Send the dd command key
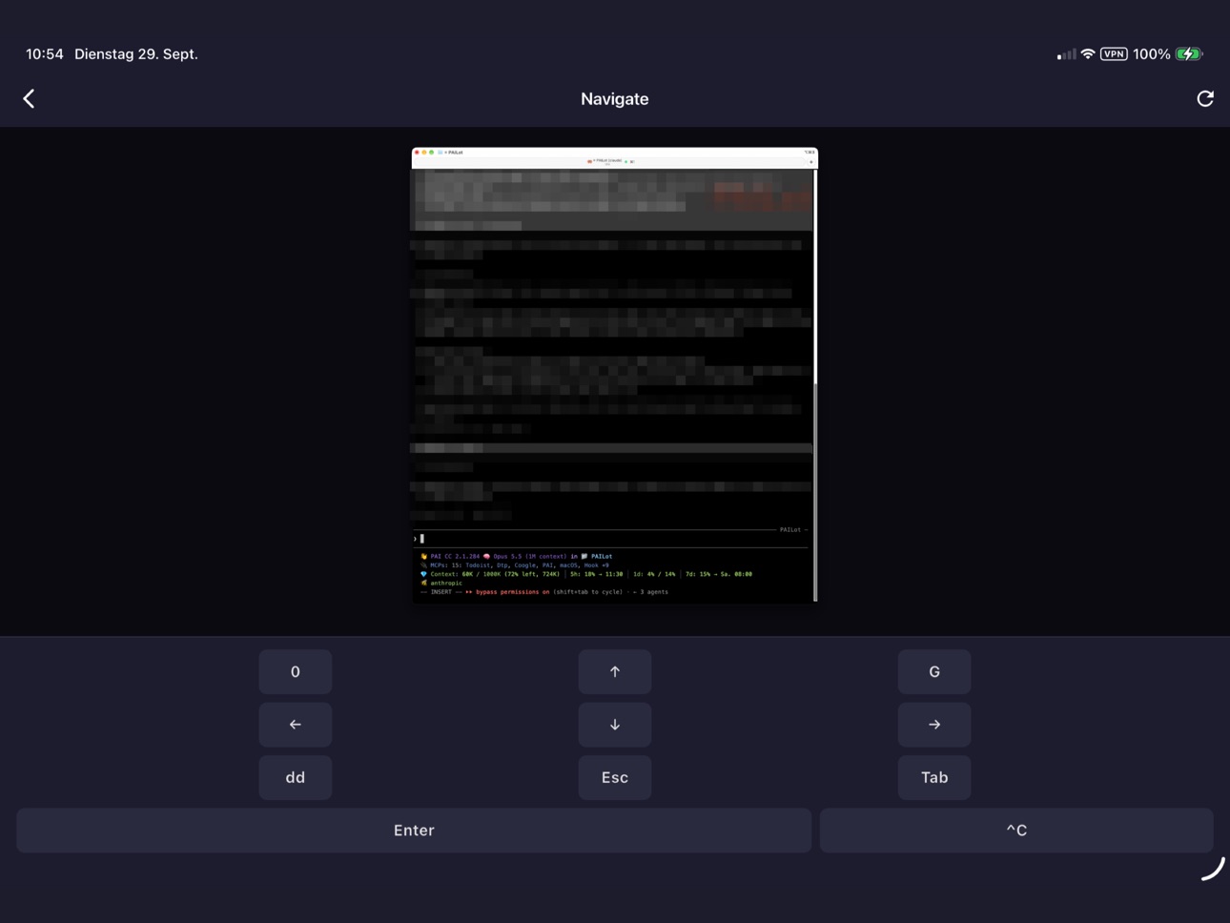This screenshot has height=923, width=1230. 296,777
